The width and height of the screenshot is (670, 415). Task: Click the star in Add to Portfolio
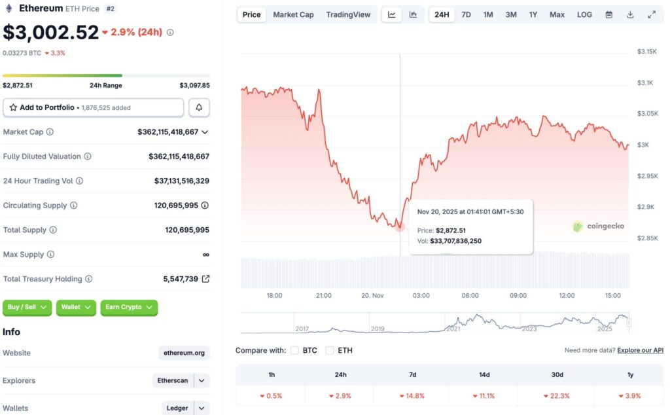(x=14, y=107)
